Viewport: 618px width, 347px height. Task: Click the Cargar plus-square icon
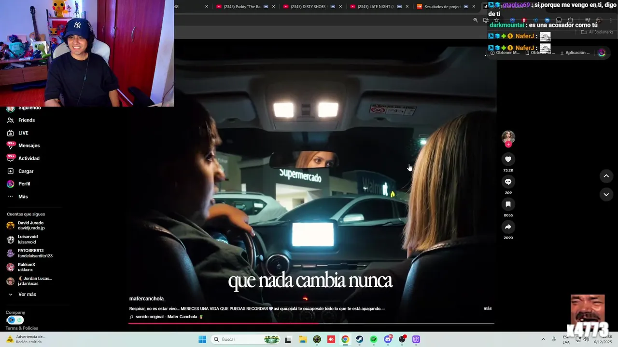coord(10,171)
